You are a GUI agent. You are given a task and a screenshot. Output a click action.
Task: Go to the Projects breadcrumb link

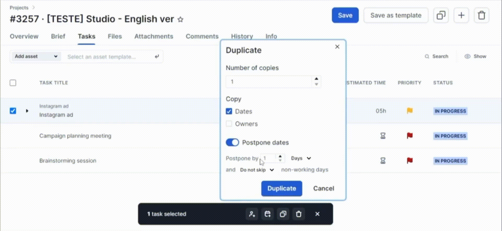[x=19, y=8]
